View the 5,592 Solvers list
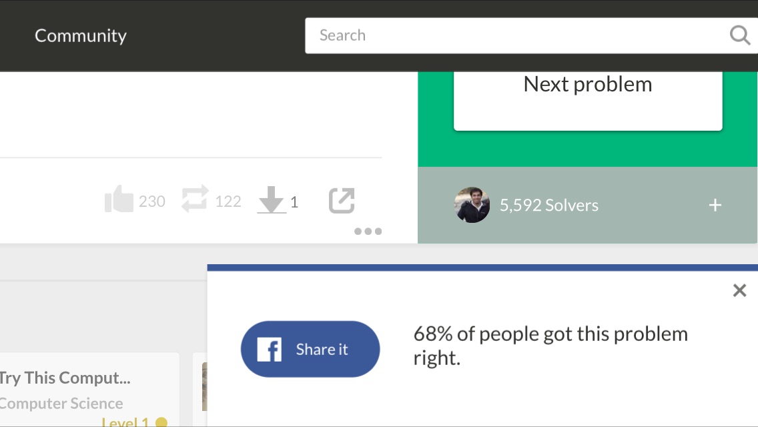 pyautogui.click(x=548, y=205)
